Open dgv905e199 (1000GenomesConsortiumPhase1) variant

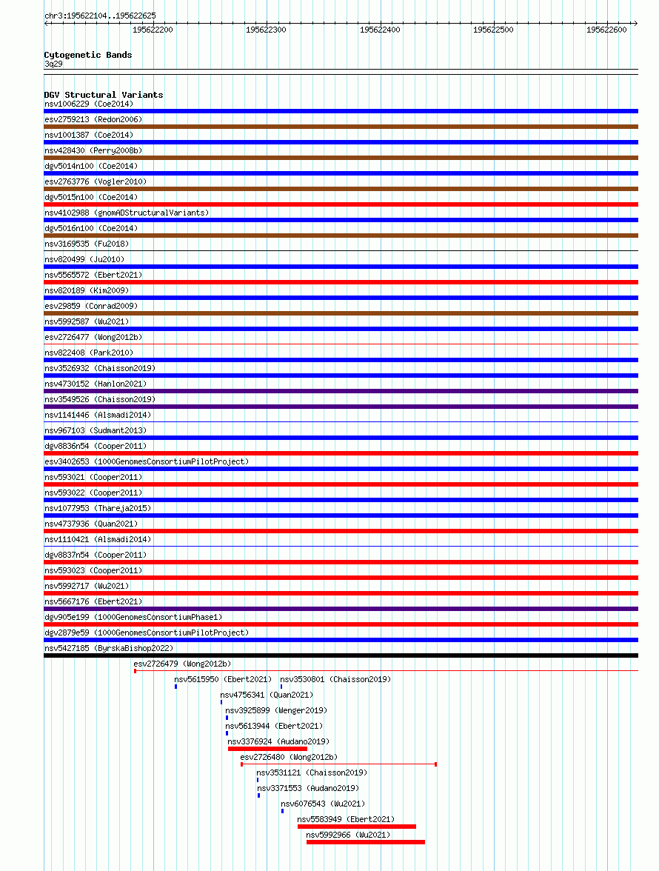pos(133,617)
